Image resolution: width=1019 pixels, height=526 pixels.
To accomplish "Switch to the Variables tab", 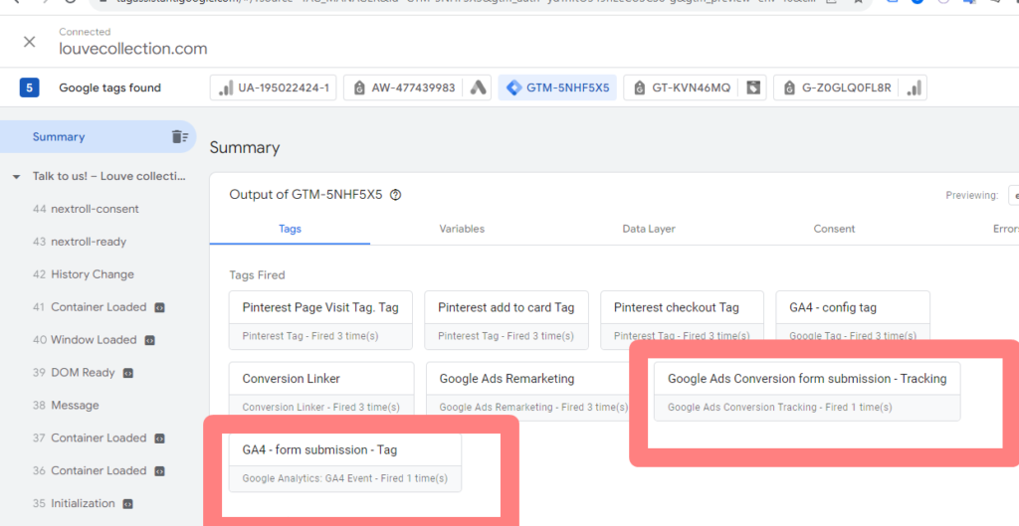I will click(462, 229).
